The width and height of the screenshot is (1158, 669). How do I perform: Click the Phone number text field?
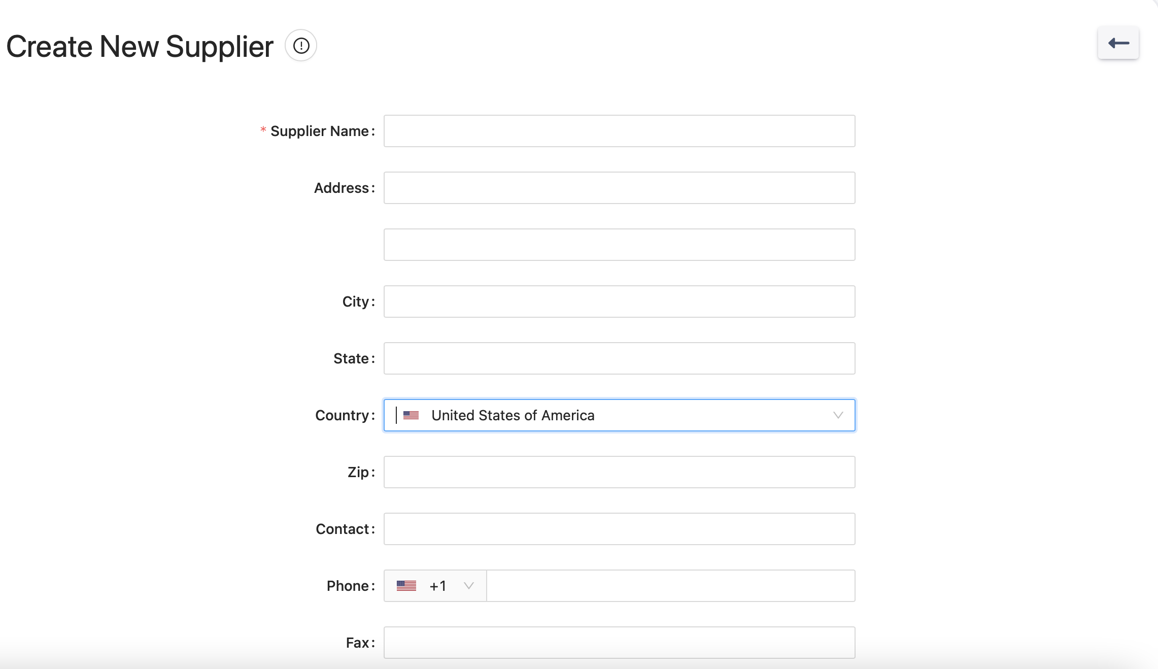click(670, 586)
